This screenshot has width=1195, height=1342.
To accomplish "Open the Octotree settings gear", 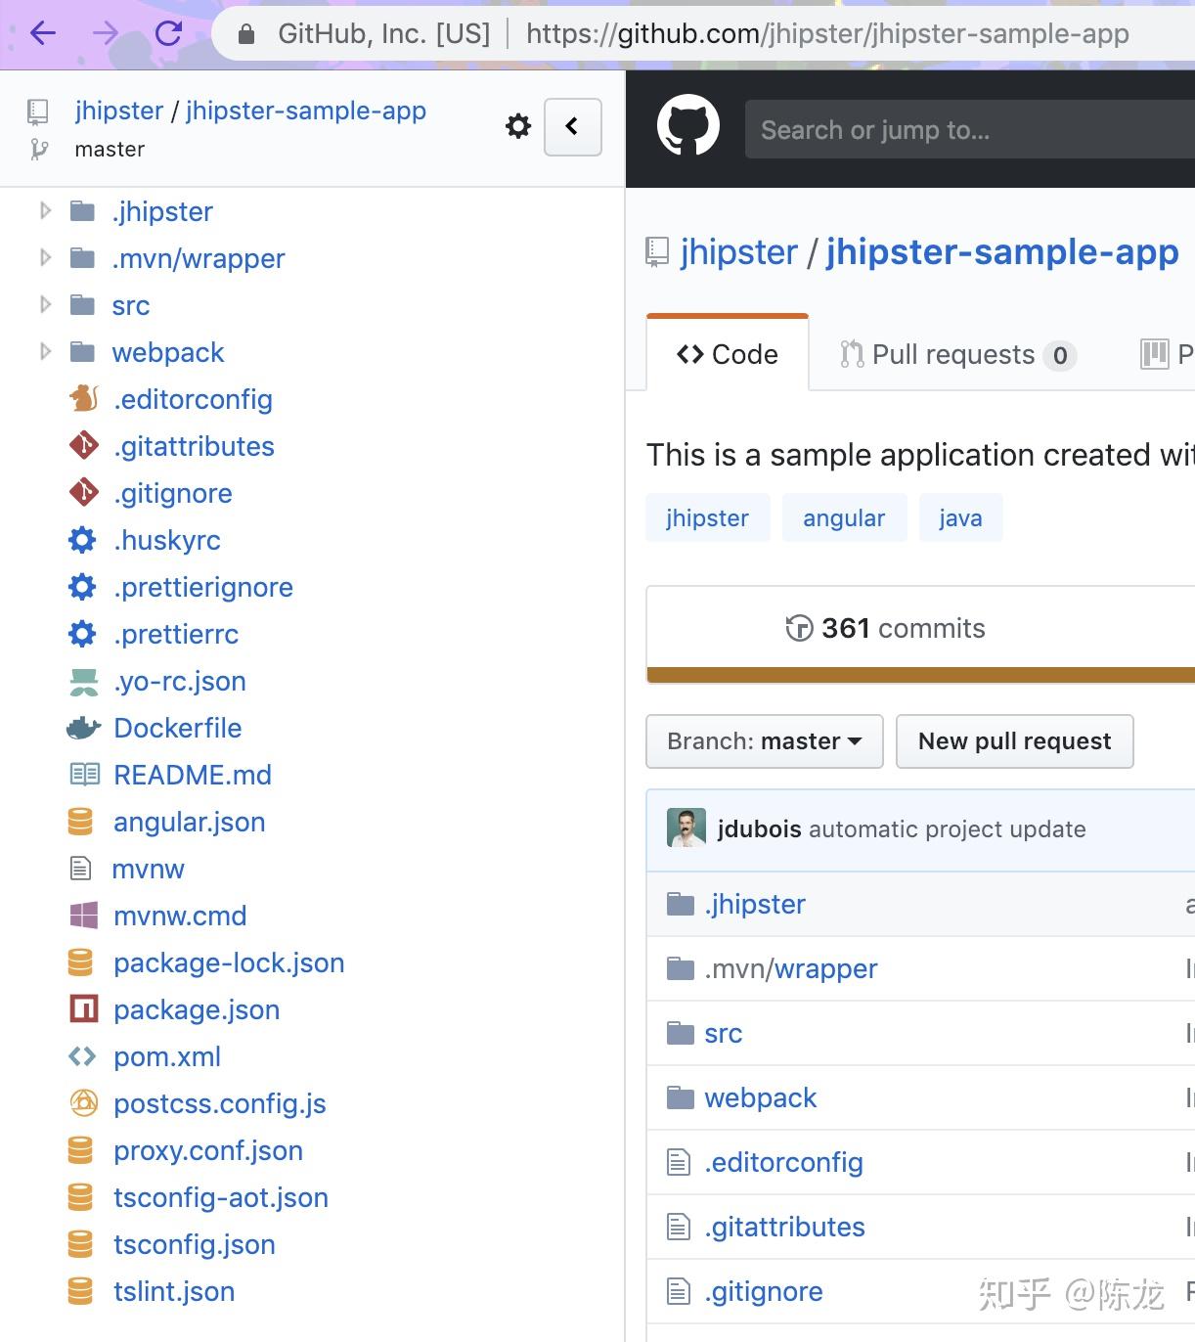I will tap(518, 126).
